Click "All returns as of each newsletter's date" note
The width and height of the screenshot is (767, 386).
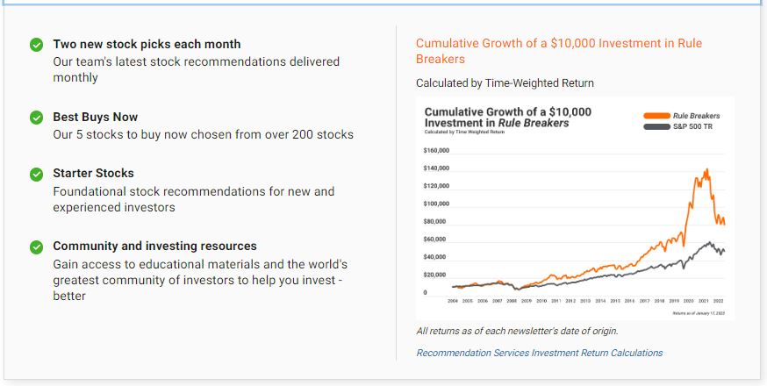517,331
